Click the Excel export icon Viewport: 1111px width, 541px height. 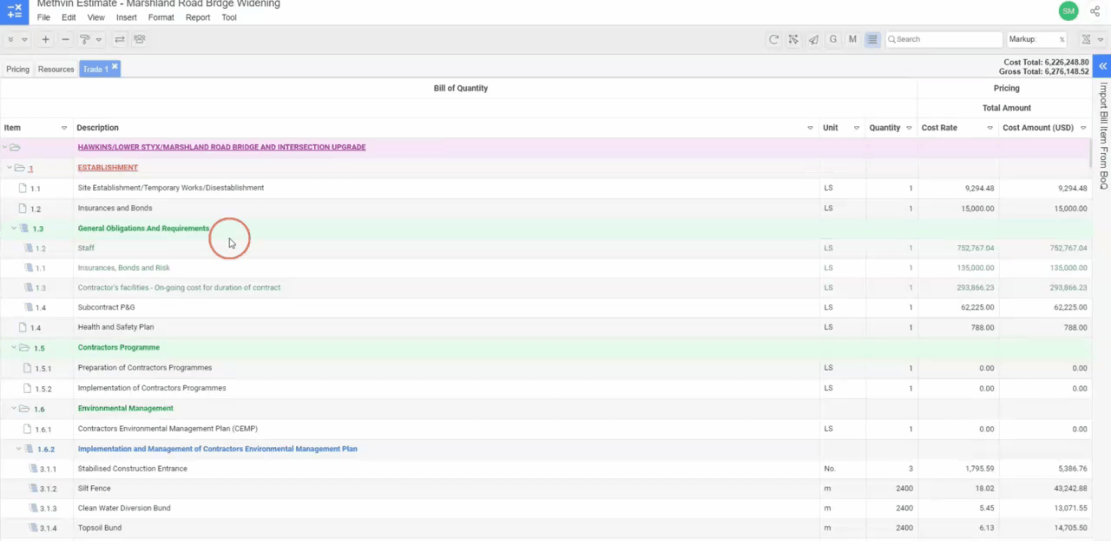coord(1086,40)
